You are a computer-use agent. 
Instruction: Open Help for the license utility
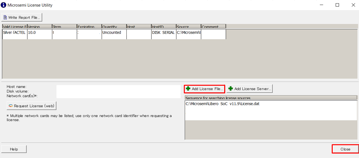coord(14,149)
